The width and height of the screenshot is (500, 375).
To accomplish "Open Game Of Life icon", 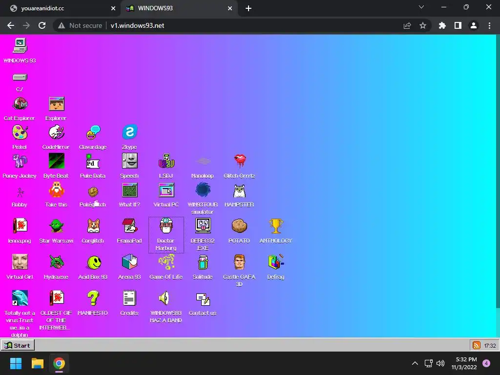I will [166, 262].
